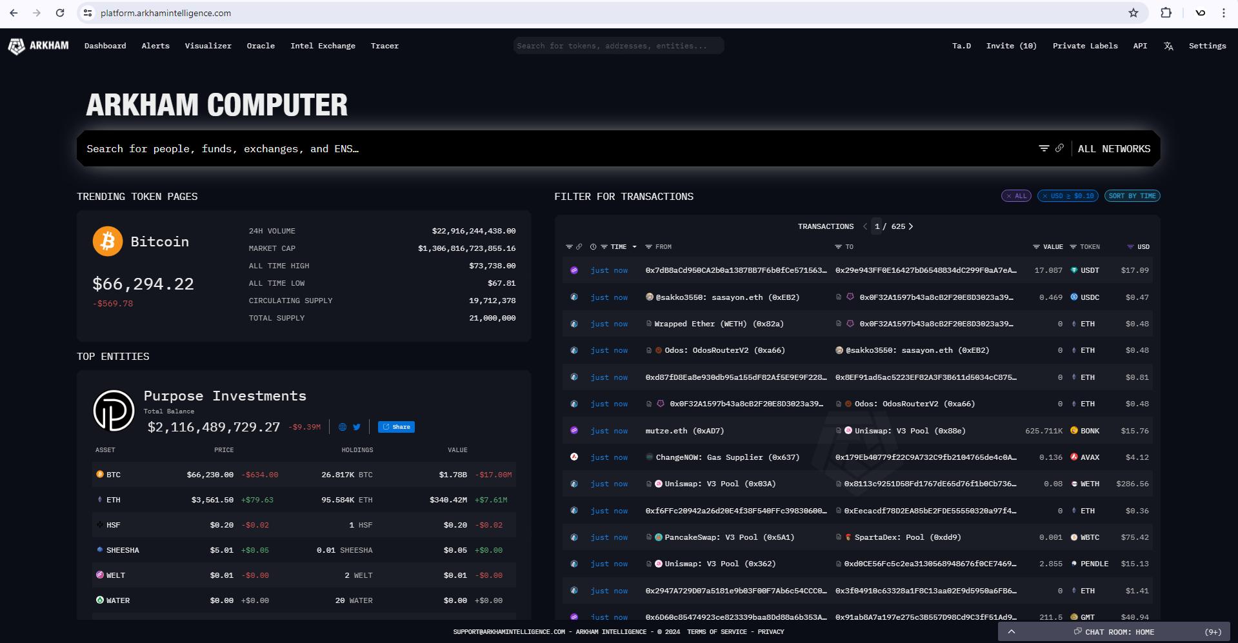Open the API link
The width and height of the screenshot is (1238, 643).
pyautogui.click(x=1140, y=46)
